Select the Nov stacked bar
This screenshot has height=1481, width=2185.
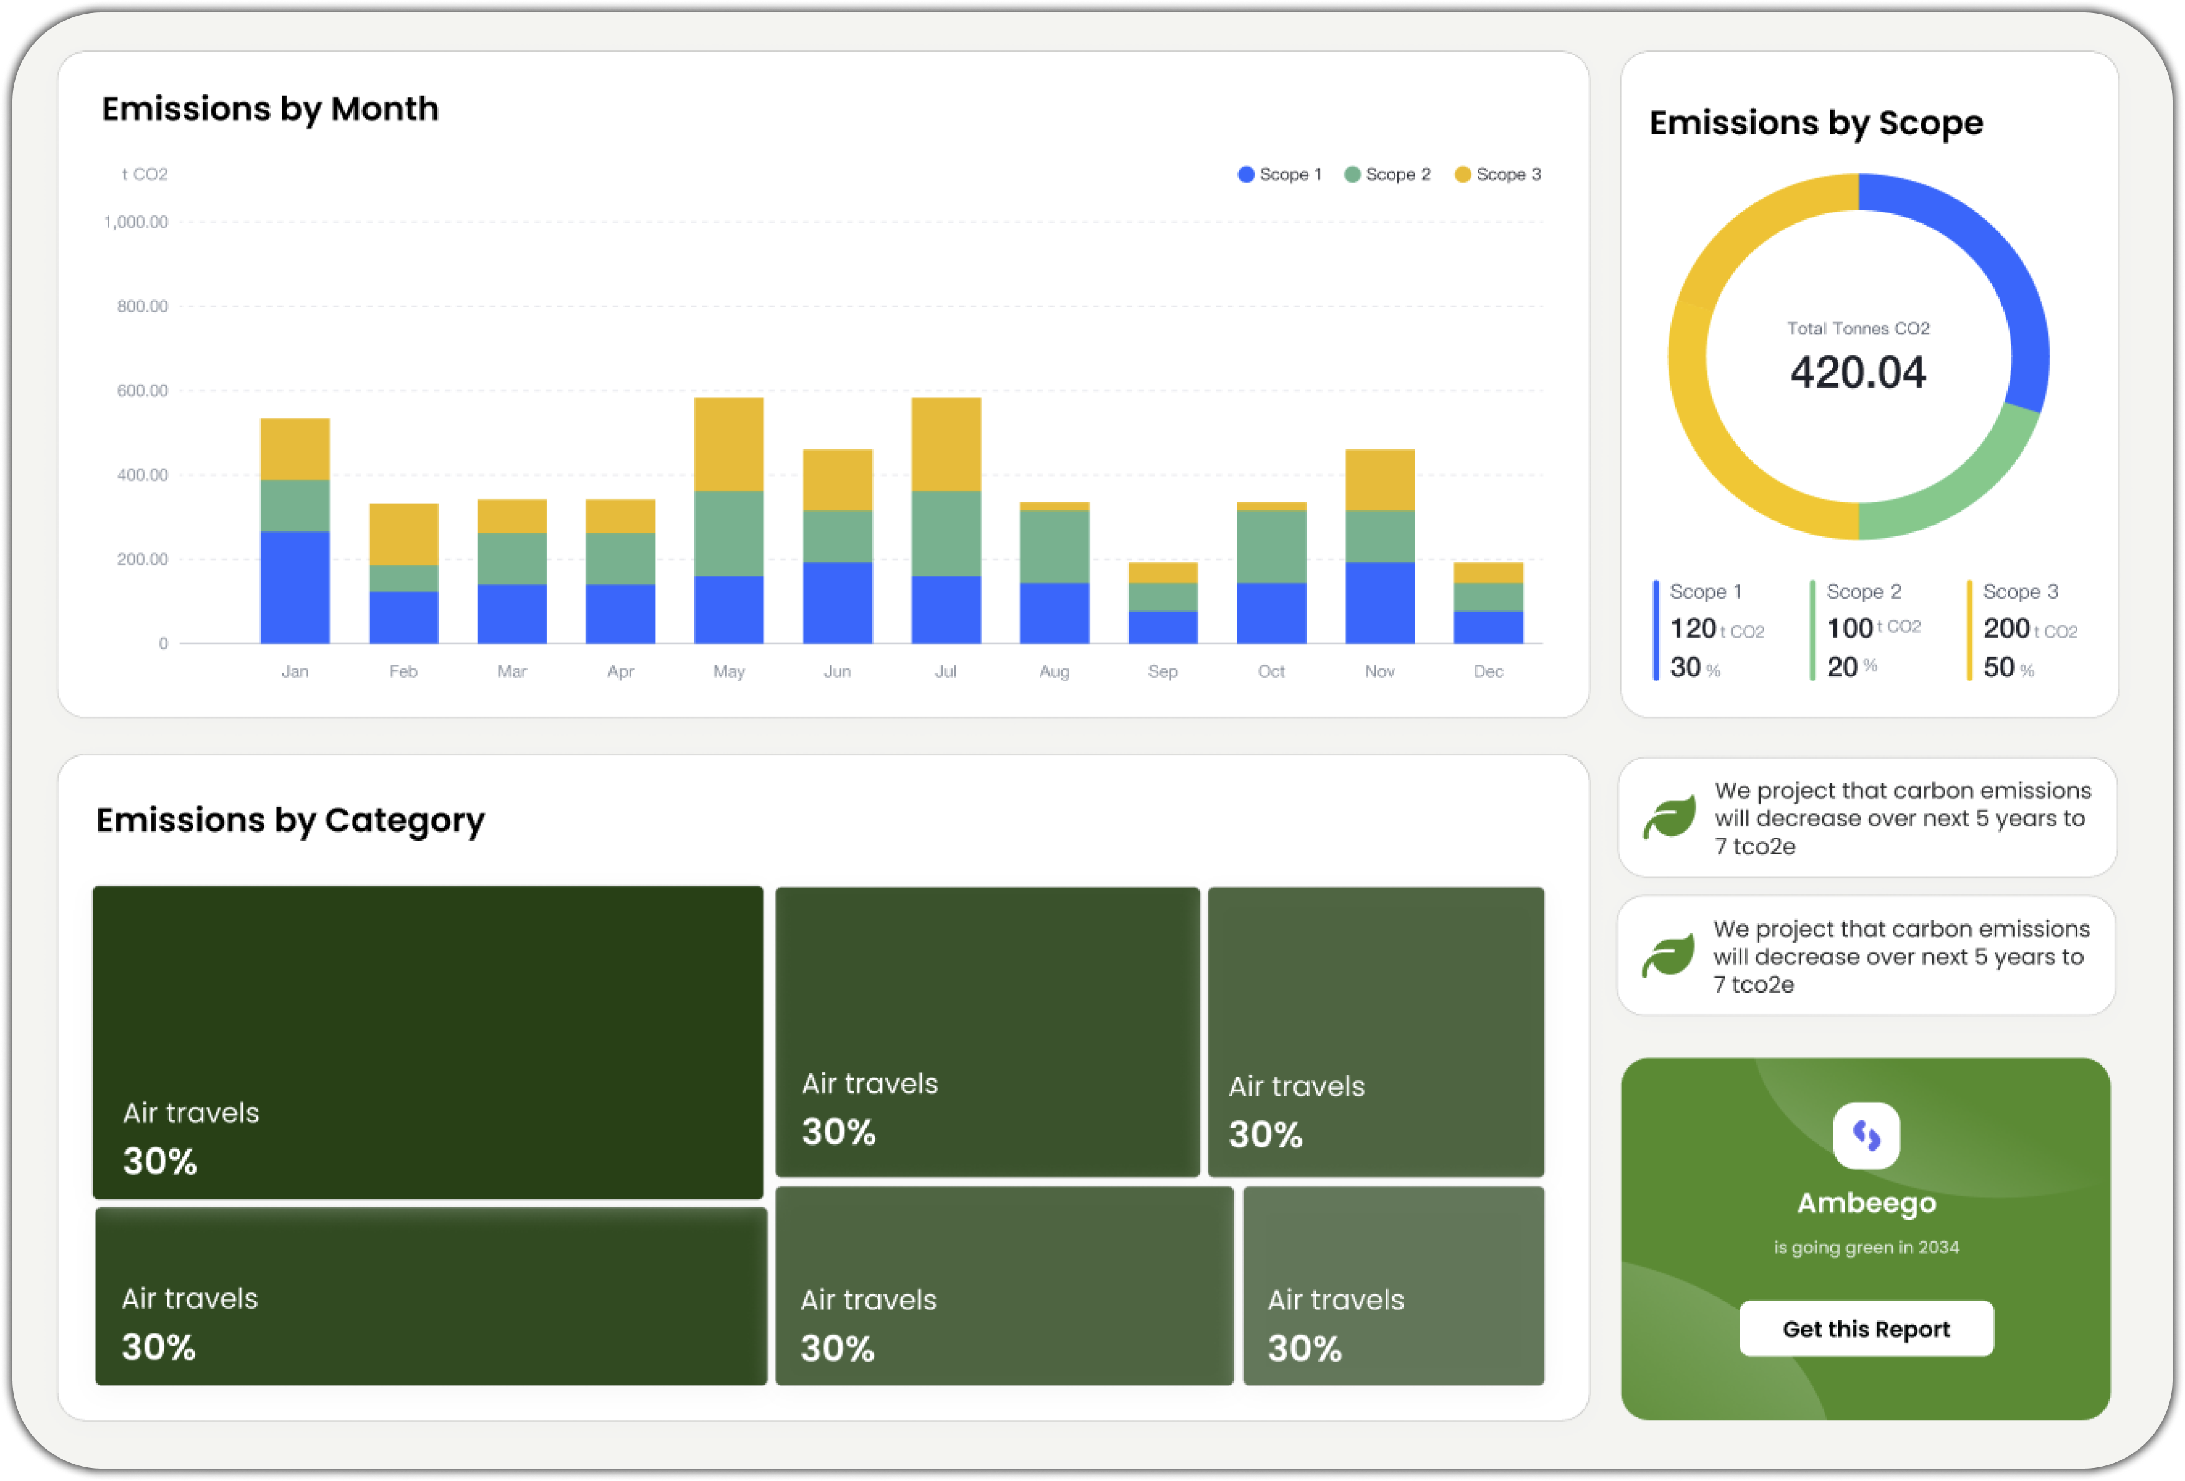point(1380,546)
